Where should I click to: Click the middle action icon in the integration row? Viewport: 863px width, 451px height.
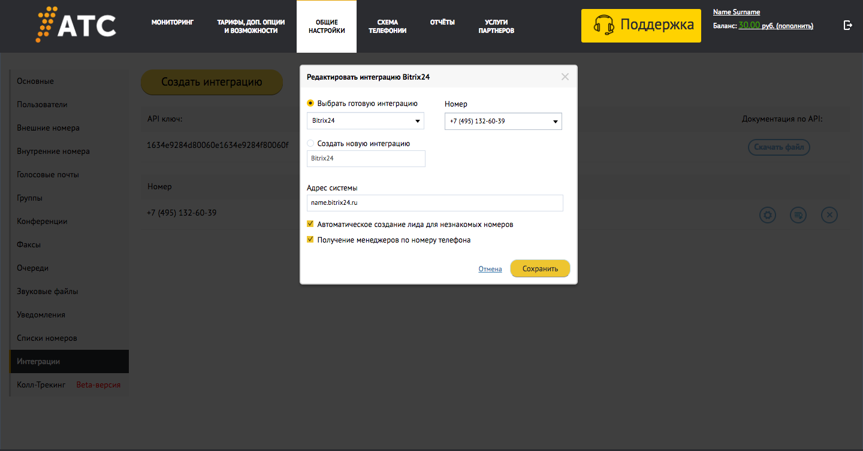pyautogui.click(x=798, y=214)
